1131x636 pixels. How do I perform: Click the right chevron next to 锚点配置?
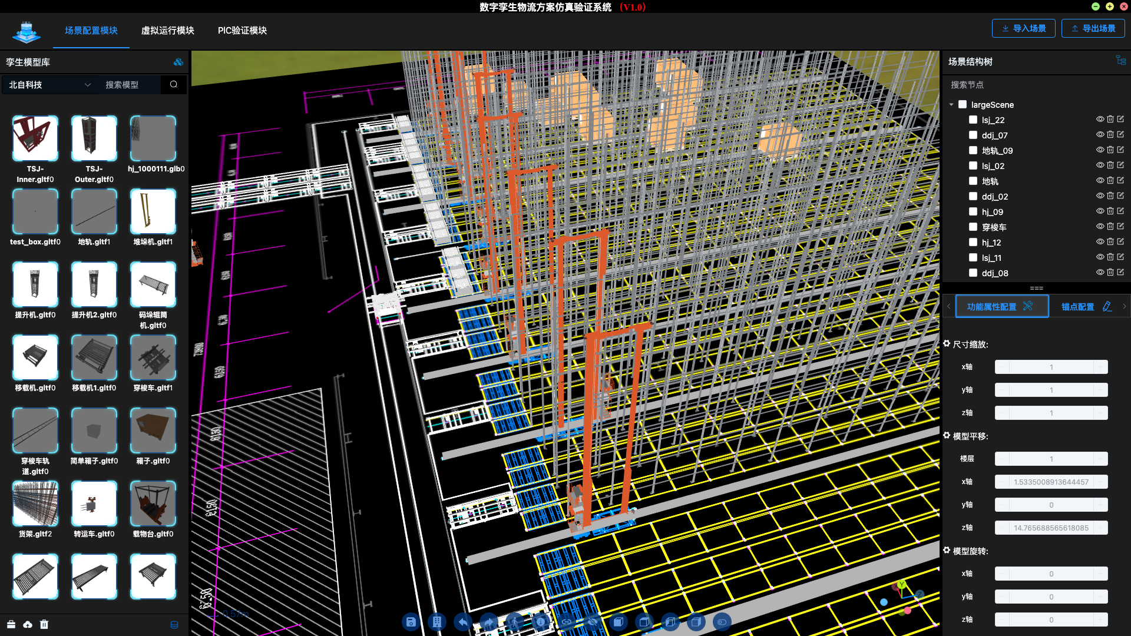click(1124, 306)
